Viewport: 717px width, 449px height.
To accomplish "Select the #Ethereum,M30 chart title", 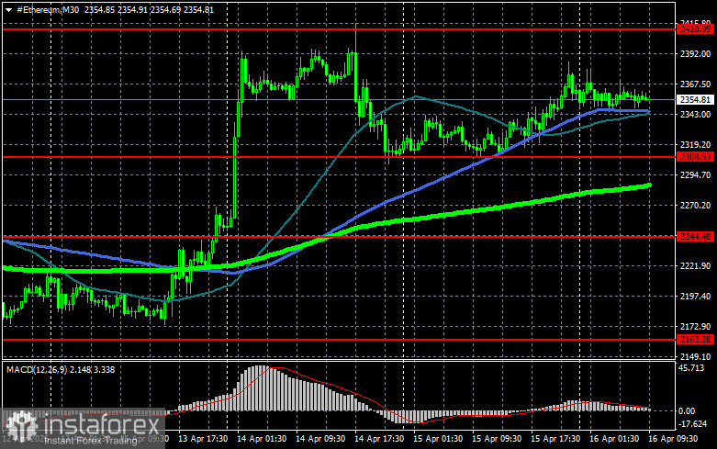I will (x=48, y=9).
